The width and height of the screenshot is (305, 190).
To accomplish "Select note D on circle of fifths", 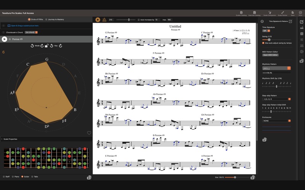I will pos(63,64).
